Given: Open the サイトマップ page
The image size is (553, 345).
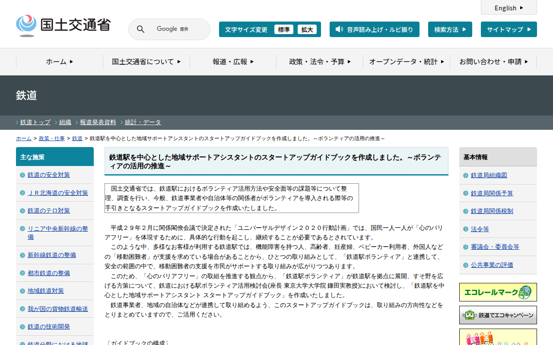Looking at the screenshot, I should (x=509, y=29).
